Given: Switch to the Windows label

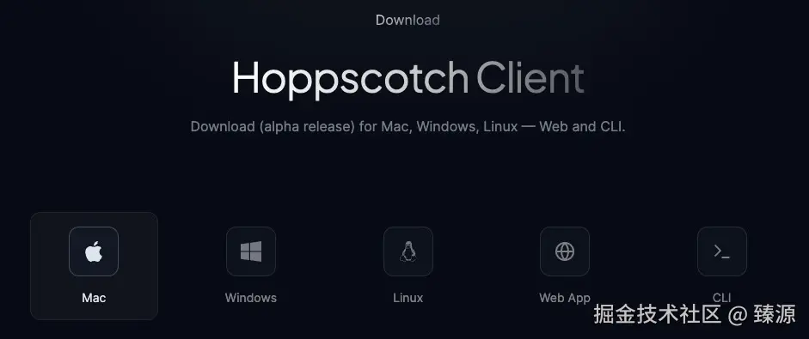Looking at the screenshot, I should pos(251,298).
